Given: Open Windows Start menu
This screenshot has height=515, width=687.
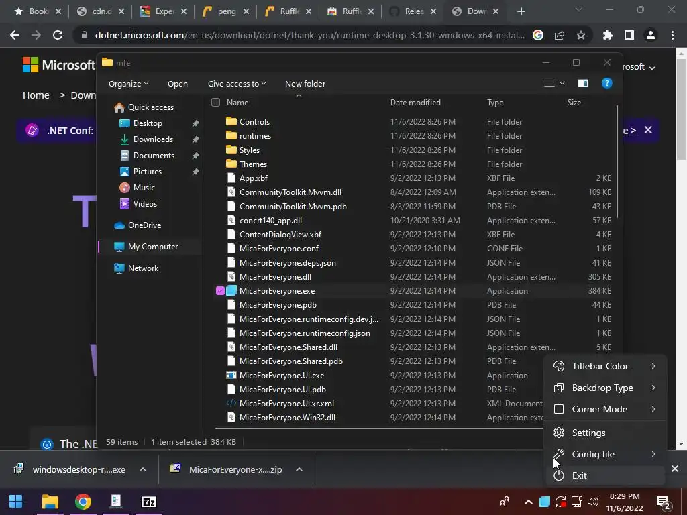Looking at the screenshot, I should coord(16,502).
